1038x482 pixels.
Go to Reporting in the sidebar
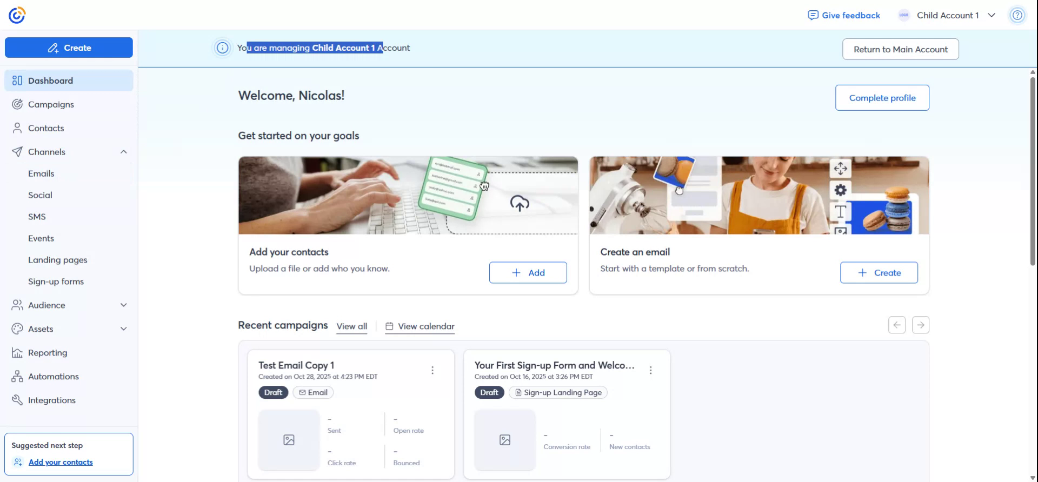[x=48, y=353]
